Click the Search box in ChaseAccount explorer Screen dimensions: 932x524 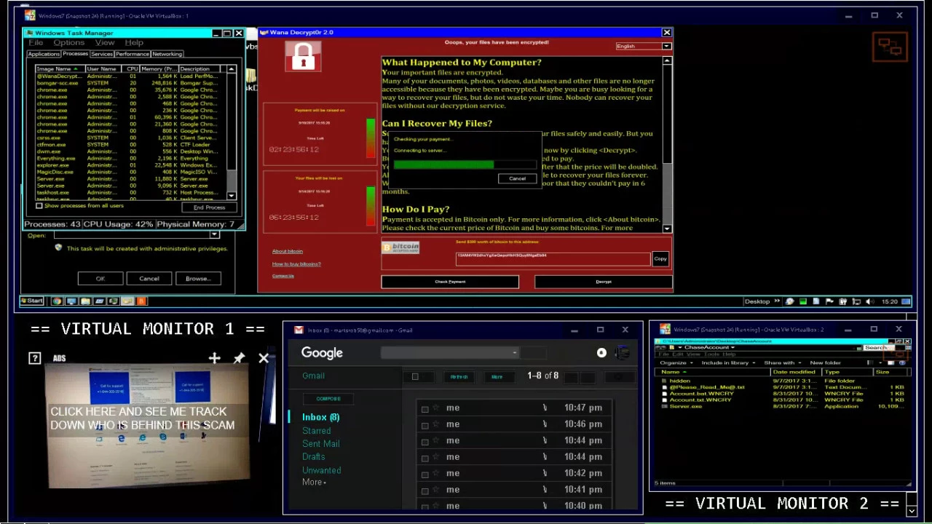tap(878, 348)
